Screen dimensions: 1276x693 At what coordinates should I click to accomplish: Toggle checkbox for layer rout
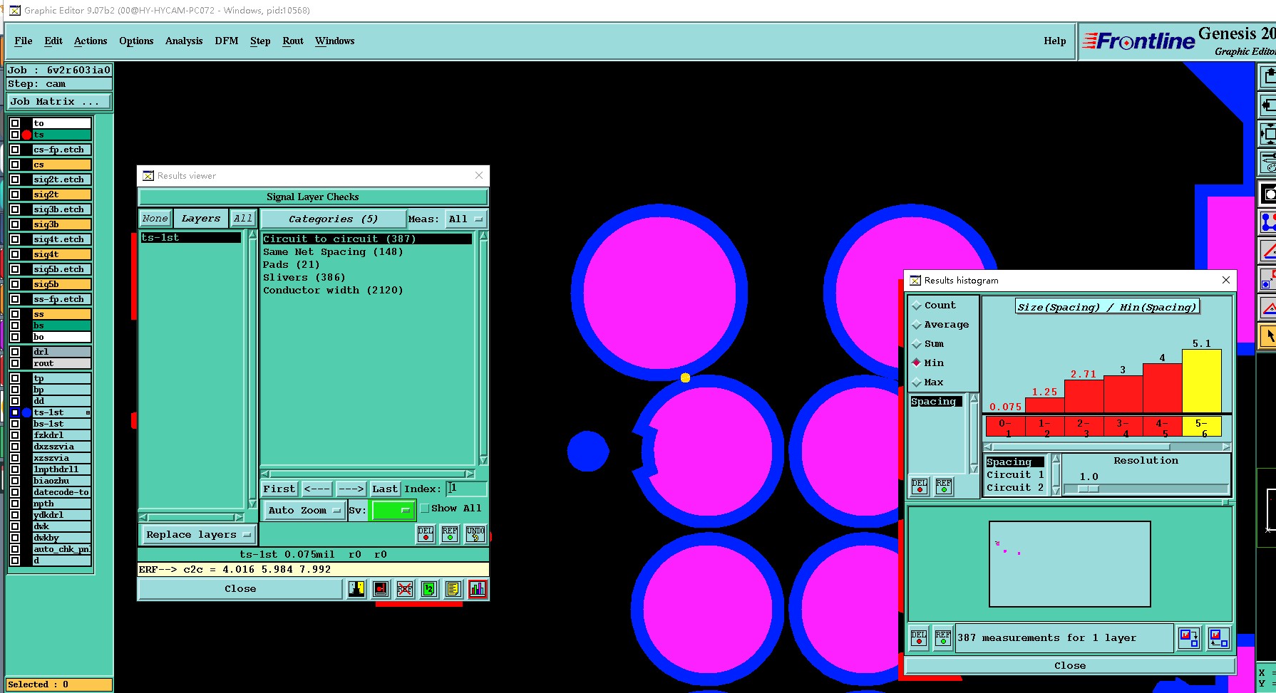click(15, 363)
